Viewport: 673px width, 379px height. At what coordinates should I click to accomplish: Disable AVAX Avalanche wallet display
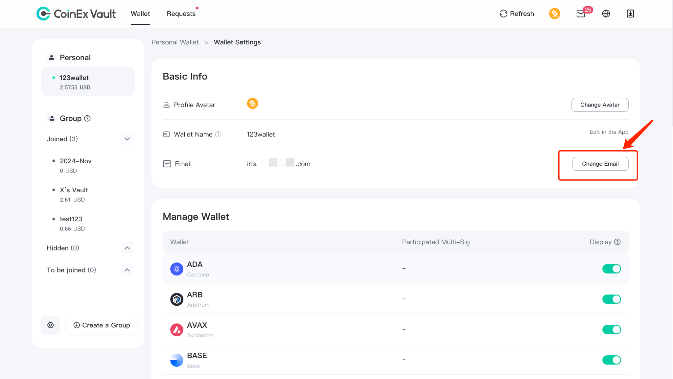(612, 330)
